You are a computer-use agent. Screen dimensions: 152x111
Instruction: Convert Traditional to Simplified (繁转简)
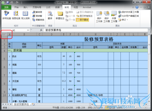tap(37, 12)
